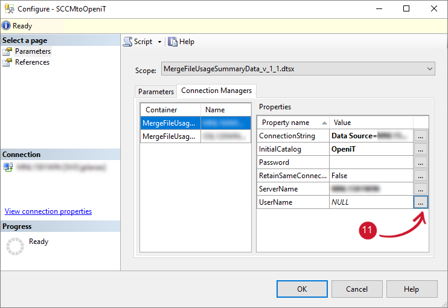Open View connection properties link

48,211
